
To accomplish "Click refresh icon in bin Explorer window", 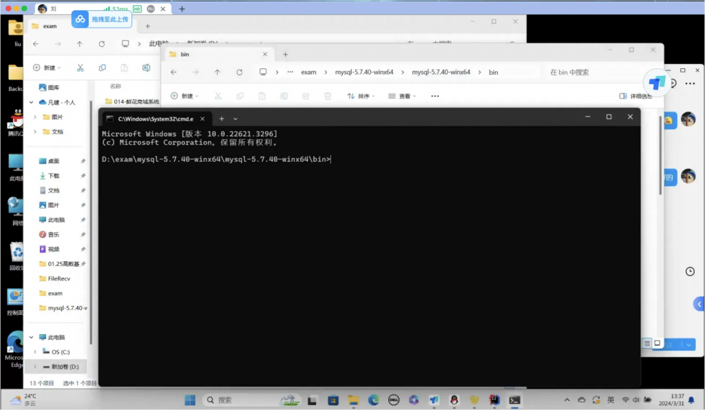I will click(239, 72).
